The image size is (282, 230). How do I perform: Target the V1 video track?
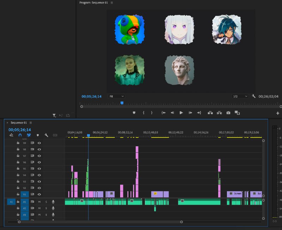pos(25,194)
